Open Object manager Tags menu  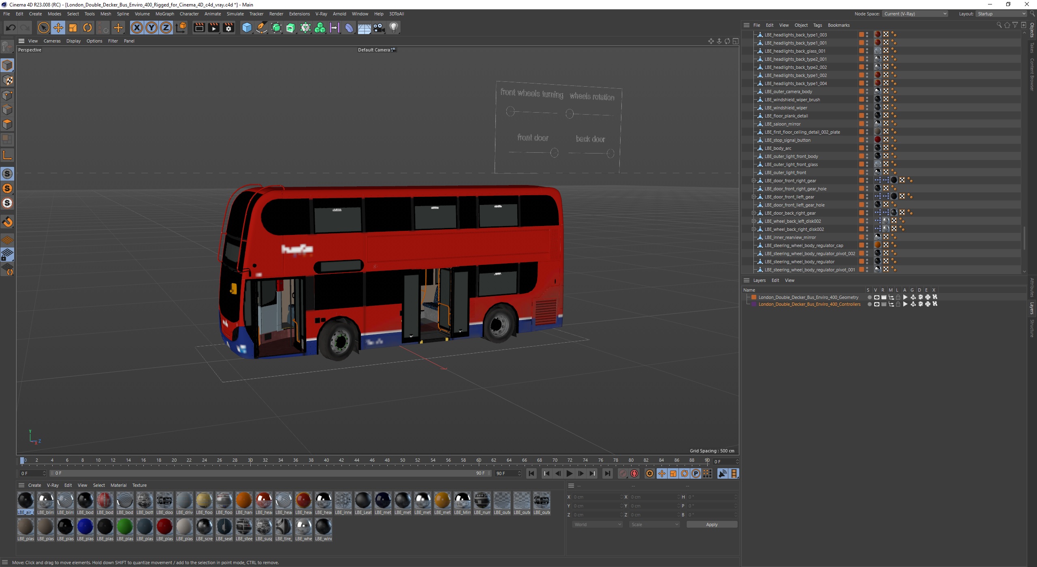(x=817, y=25)
